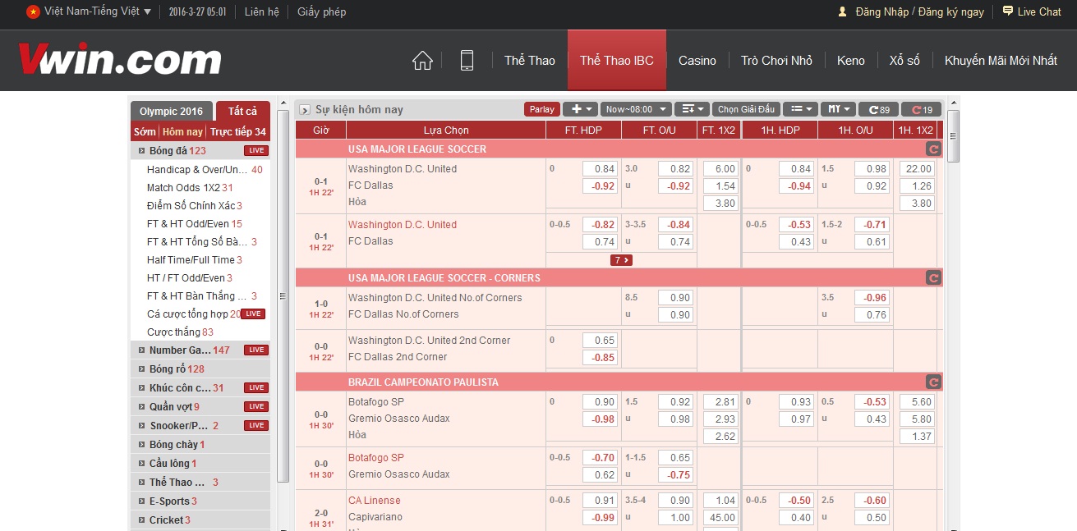Refresh the Brazil Campeonato Paulista section

(x=933, y=382)
